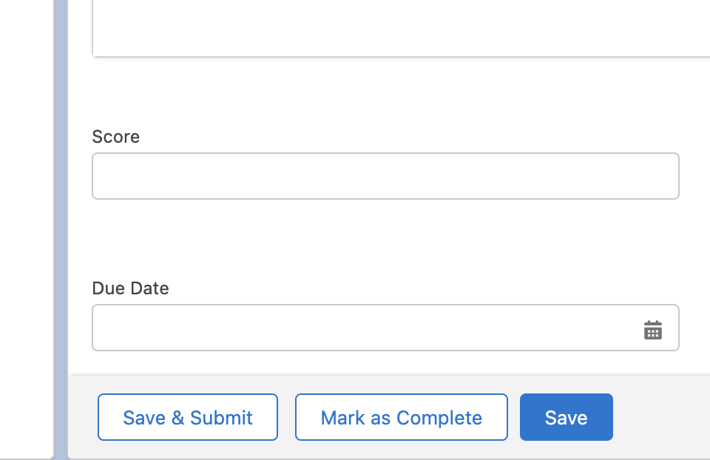Submit the form with Save & Submit

[187, 417]
